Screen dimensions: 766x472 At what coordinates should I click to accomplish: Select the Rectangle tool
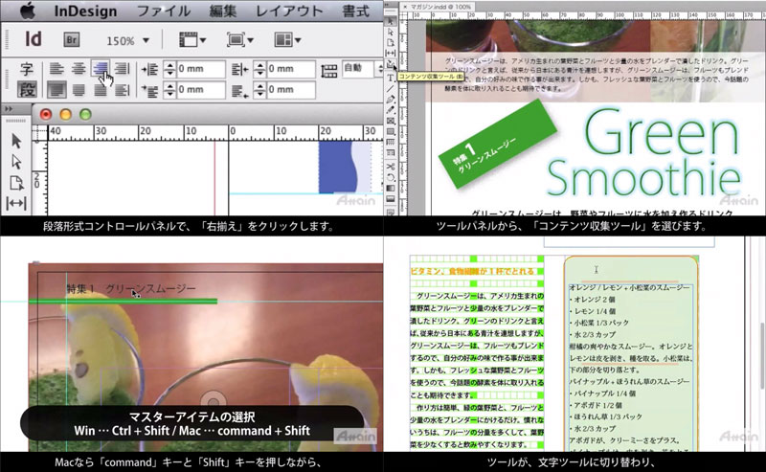[391, 132]
